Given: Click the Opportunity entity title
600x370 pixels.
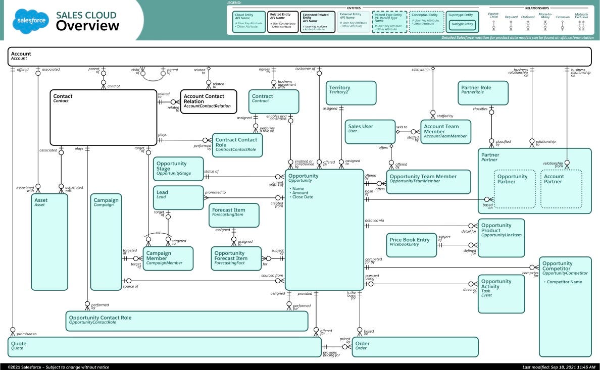Looking at the screenshot, I should point(303,176).
